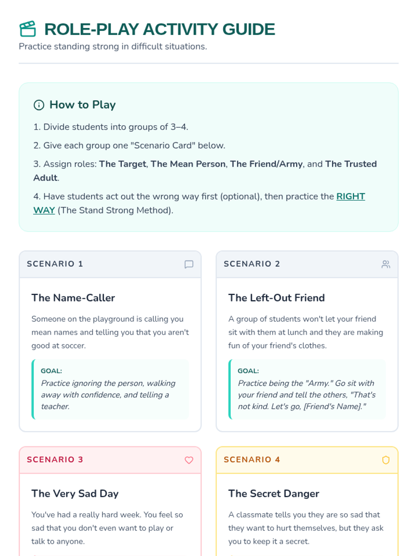The image size is (417, 556).
Task: Click The Name-Caller card title
Action: click(73, 298)
